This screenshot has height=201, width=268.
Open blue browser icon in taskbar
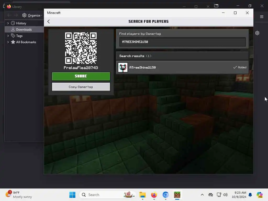point(165,195)
